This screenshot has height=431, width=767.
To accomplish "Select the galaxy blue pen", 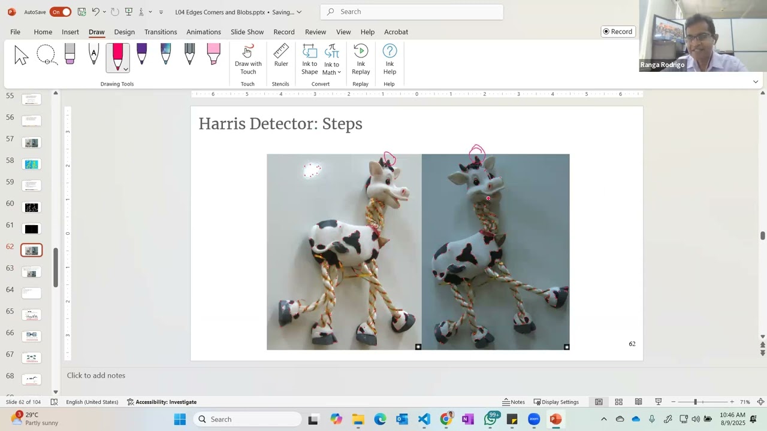I will (165, 54).
